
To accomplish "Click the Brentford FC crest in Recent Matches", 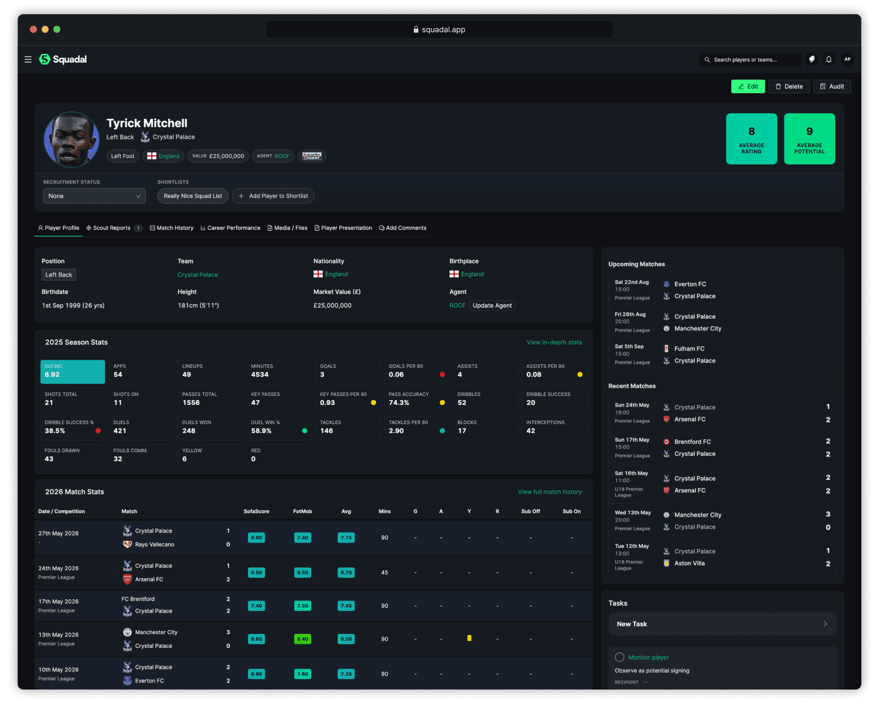I will [x=666, y=442].
